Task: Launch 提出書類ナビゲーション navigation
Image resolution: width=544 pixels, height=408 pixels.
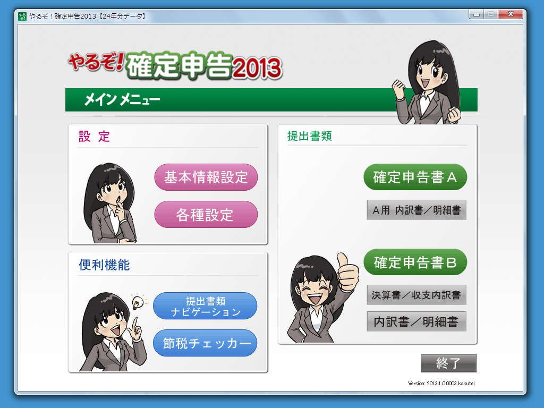Action: click(205, 306)
